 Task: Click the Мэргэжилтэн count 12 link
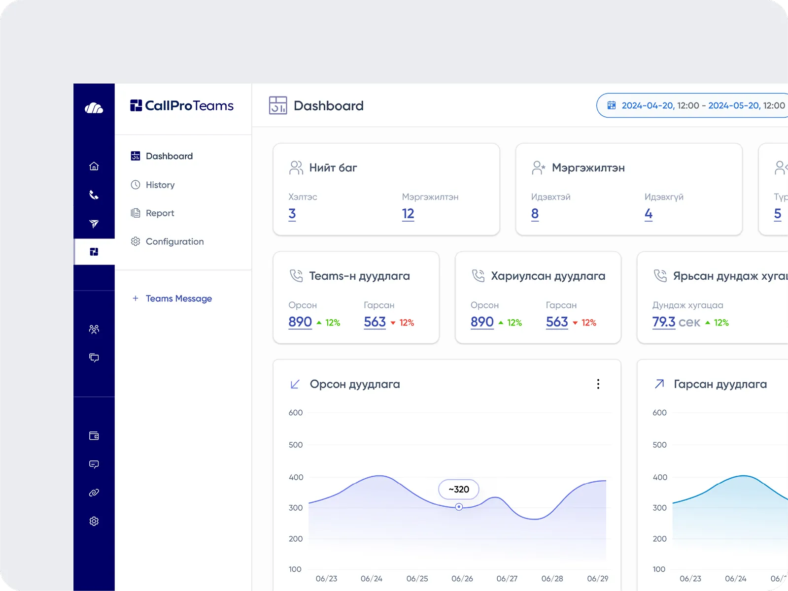pos(408,214)
